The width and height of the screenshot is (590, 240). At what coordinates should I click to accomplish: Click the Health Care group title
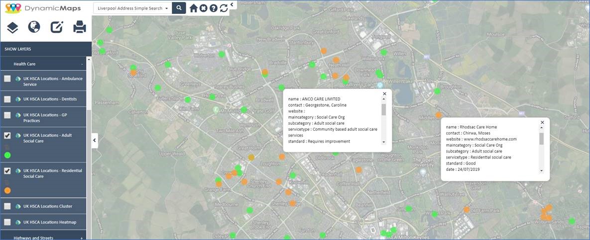click(x=24, y=64)
